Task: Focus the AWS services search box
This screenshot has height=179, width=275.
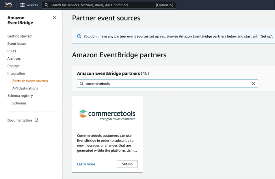Action: (100, 5)
